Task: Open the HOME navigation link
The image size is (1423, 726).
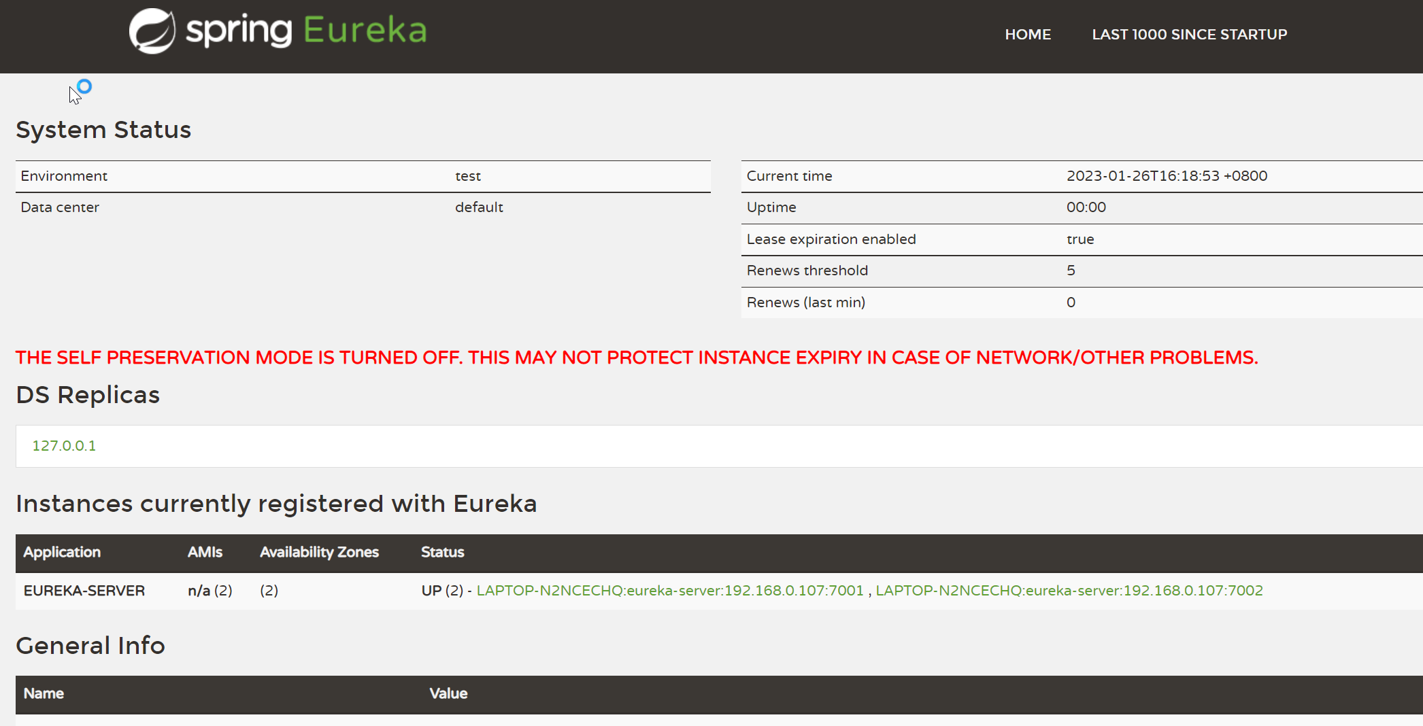Action: (x=1028, y=34)
